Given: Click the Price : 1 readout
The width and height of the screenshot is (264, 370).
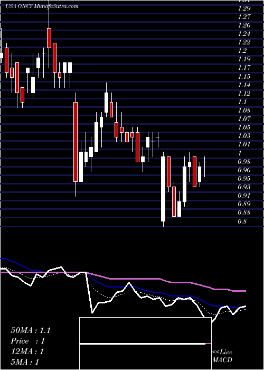Looking at the screenshot, I should pyautogui.click(x=27, y=341).
